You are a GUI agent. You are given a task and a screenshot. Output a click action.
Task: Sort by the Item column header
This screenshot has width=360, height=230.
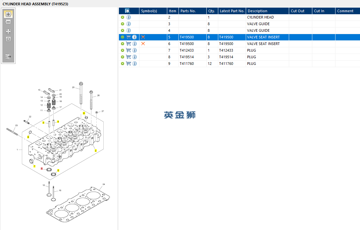point(173,11)
